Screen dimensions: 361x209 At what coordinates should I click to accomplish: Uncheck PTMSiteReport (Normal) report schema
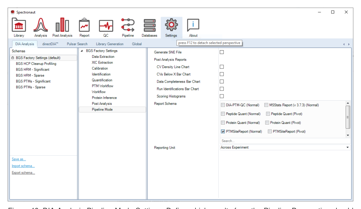(223, 131)
